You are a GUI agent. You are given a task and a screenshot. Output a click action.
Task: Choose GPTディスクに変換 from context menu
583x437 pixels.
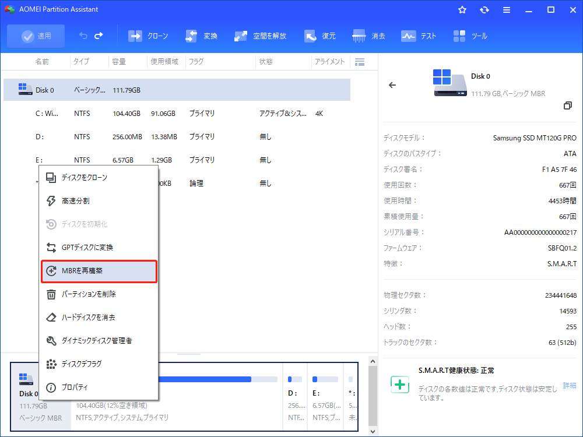coord(99,248)
